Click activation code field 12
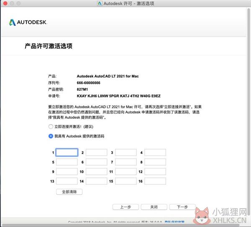 [155, 172]
